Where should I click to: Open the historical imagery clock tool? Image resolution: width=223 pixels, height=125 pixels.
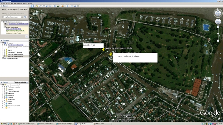point(55,6)
